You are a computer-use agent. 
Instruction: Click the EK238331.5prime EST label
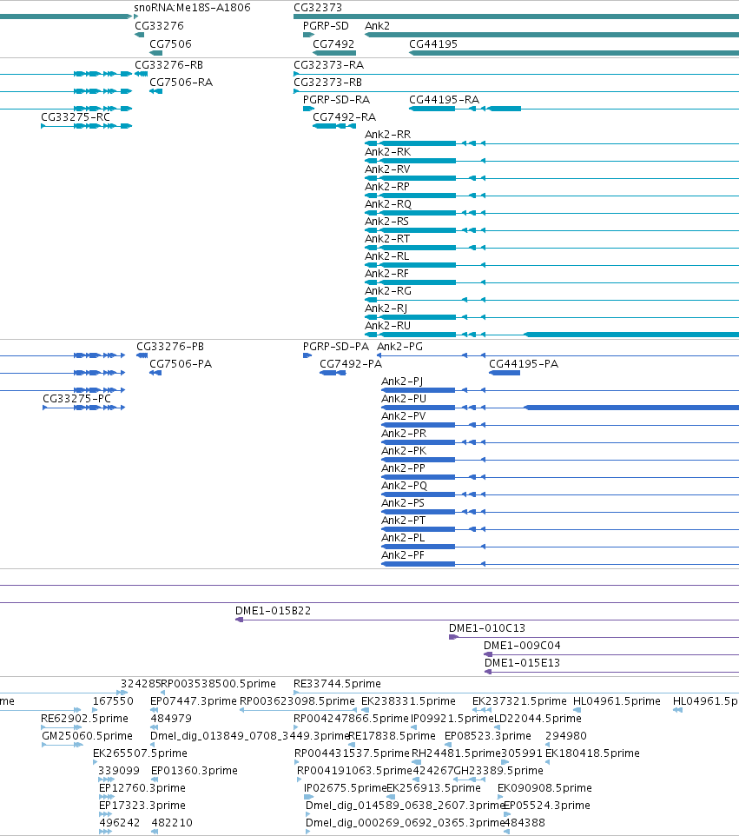click(409, 700)
